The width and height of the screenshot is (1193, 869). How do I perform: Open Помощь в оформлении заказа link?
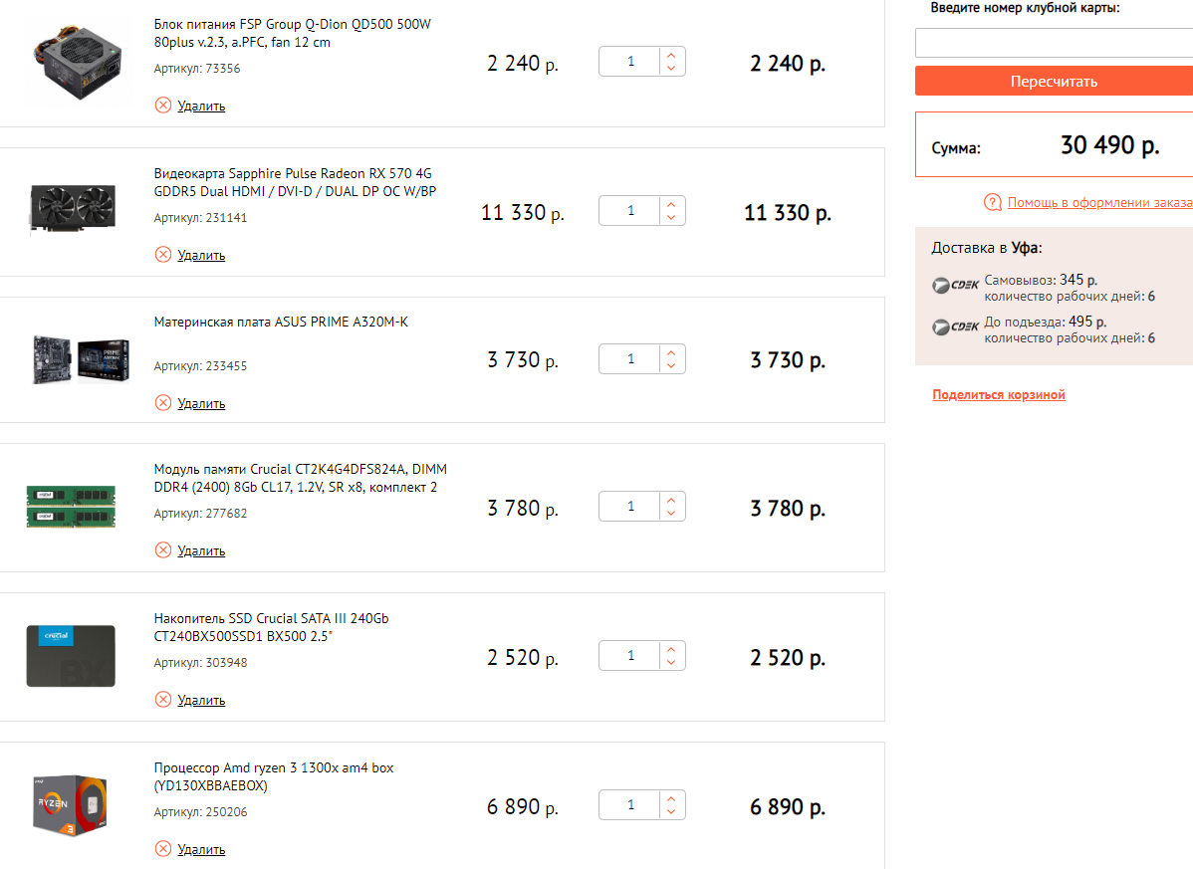(1099, 203)
